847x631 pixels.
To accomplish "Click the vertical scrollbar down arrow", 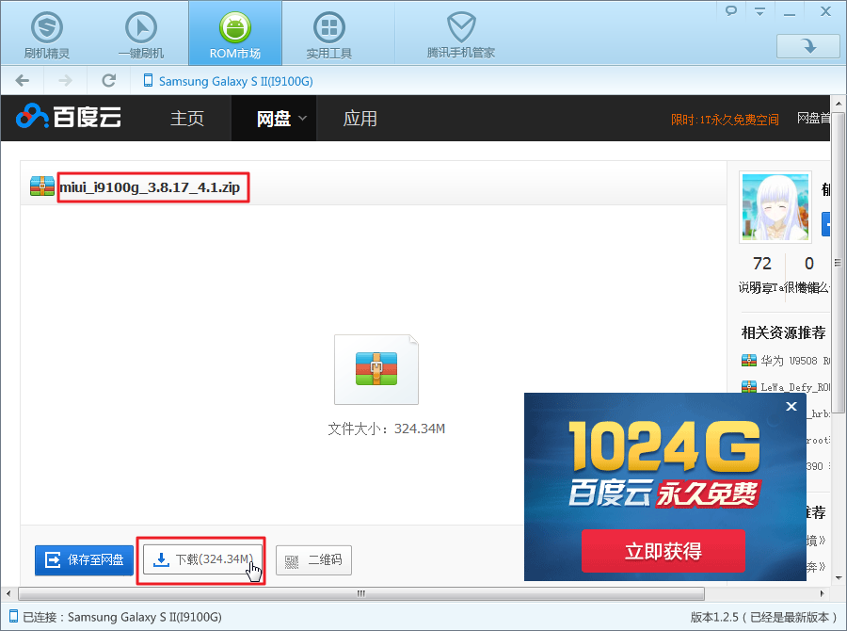I will point(839,577).
